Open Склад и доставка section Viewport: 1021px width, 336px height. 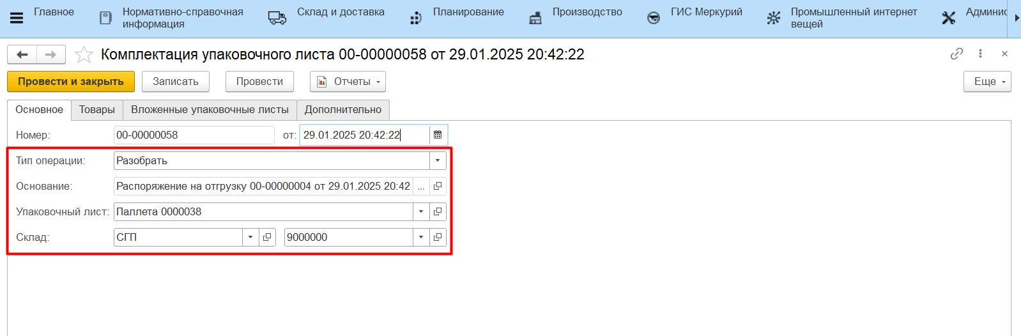(x=341, y=12)
